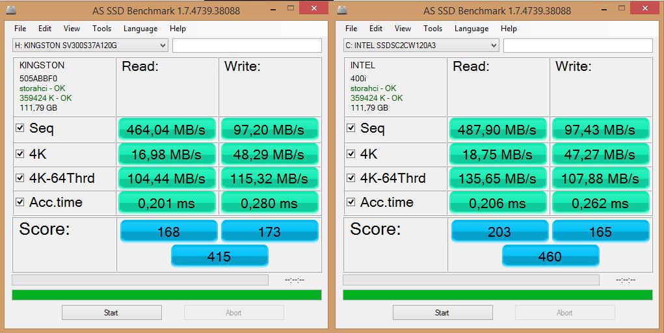The image size is (664, 333).
Task: Click the 104,44 MB/s 4K-64Thrd read result
Action: coord(166,178)
